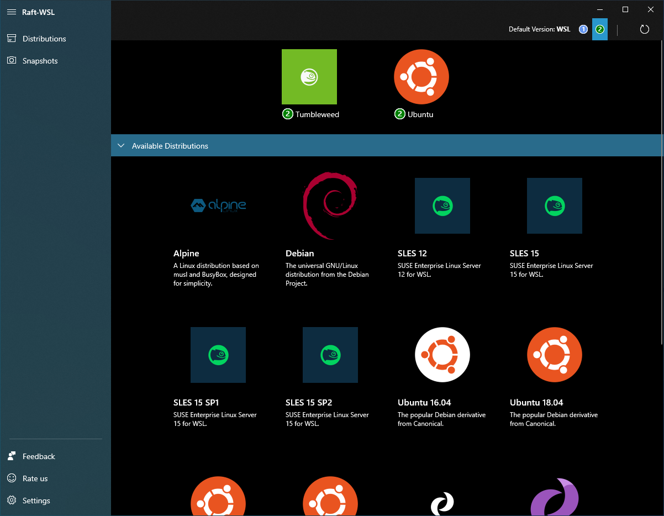Viewport: 664px width, 516px height.
Task: Click the Default Version: WSL label
Action: click(540, 29)
